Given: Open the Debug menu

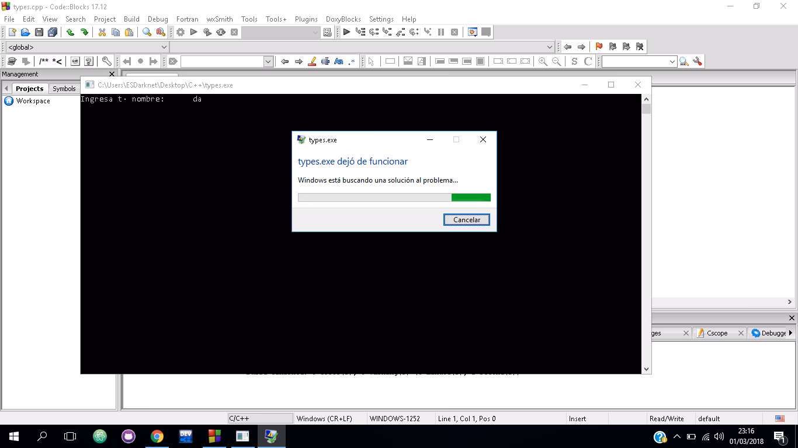Looking at the screenshot, I should click(x=158, y=19).
